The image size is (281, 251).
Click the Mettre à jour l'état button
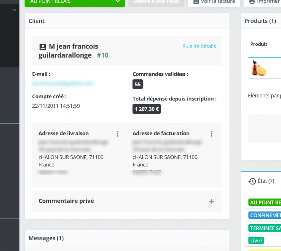(x=156, y=2)
